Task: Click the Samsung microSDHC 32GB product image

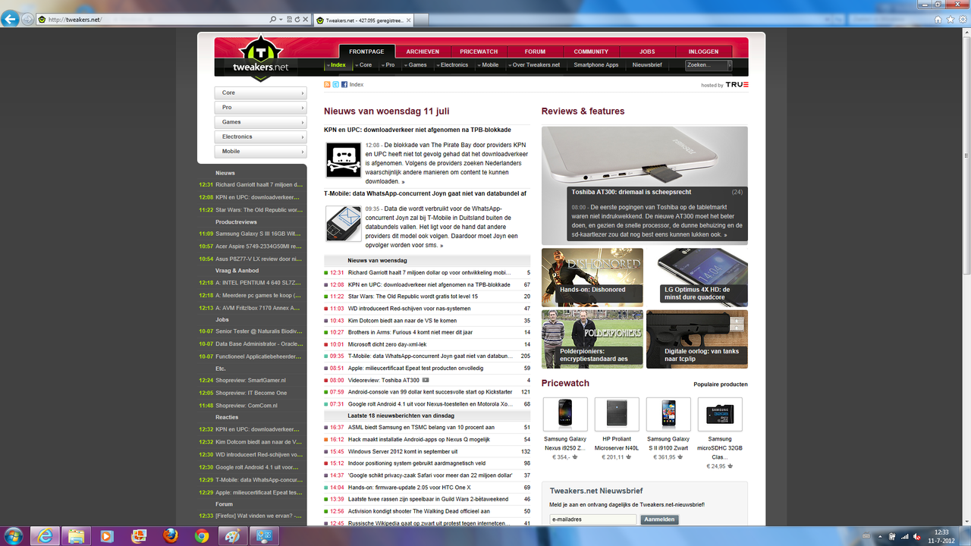Action: coord(720,414)
